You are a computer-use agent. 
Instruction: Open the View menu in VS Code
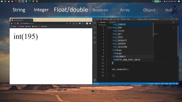[x=111, y=19]
